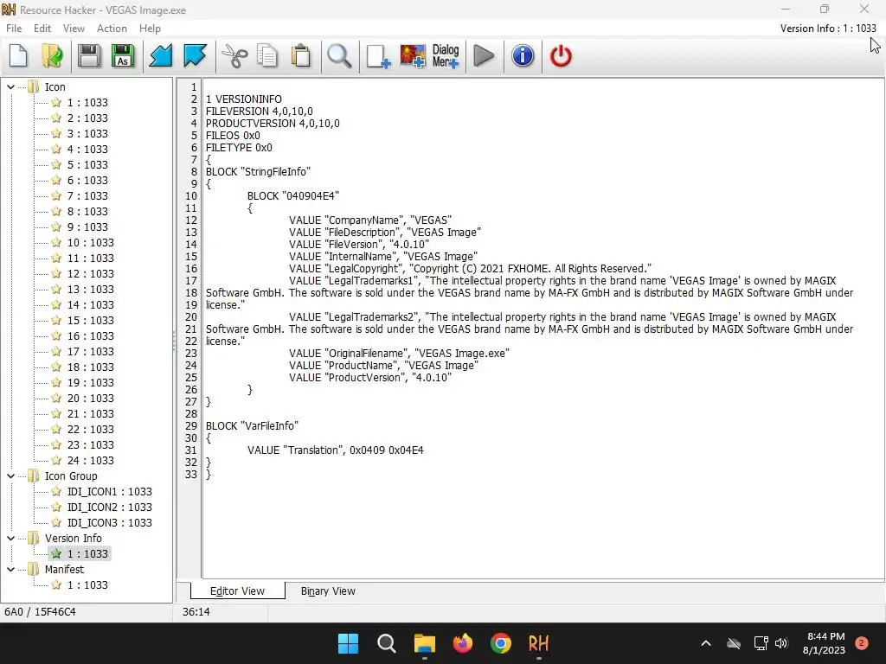Viewport: 886px width, 664px height.
Task: Click the OriginalFilename value line
Action: click(x=399, y=353)
